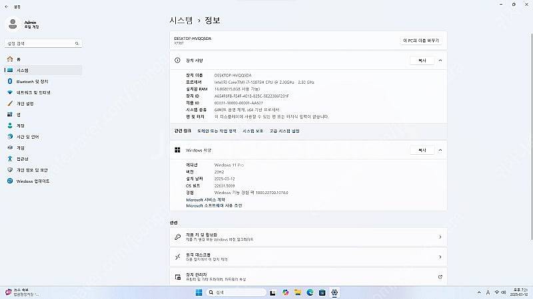Open Home (홈) in the sidebar

click(x=43, y=59)
